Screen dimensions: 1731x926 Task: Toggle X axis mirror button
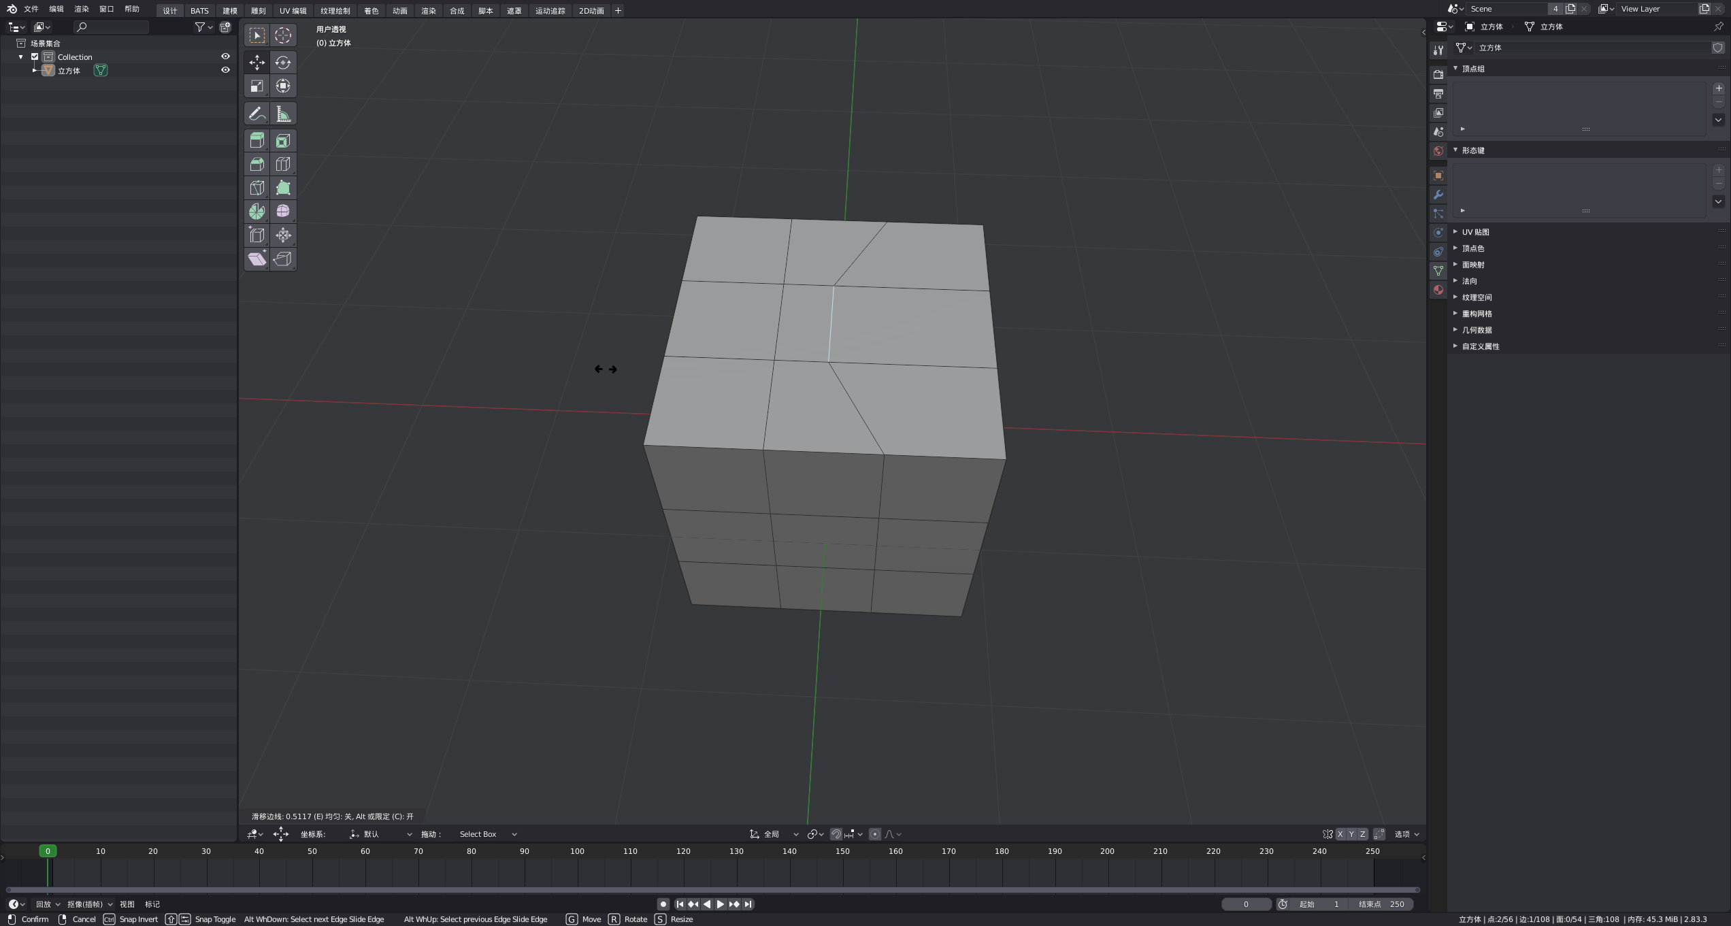pyautogui.click(x=1340, y=834)
